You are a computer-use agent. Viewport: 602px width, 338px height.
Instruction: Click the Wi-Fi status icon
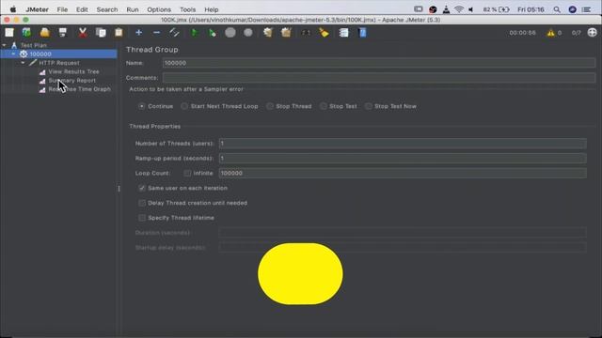[x=459, y=9]
